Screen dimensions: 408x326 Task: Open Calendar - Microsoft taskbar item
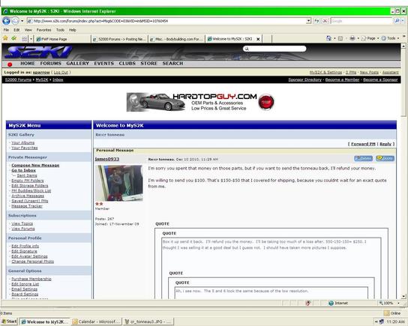[97, 322]
